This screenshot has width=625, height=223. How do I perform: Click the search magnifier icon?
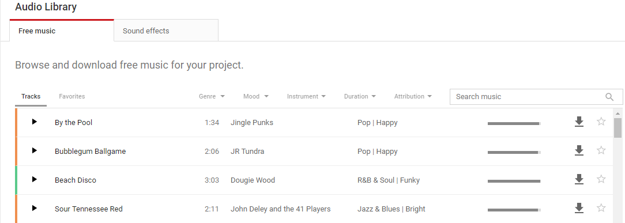(x=609, y=97)
